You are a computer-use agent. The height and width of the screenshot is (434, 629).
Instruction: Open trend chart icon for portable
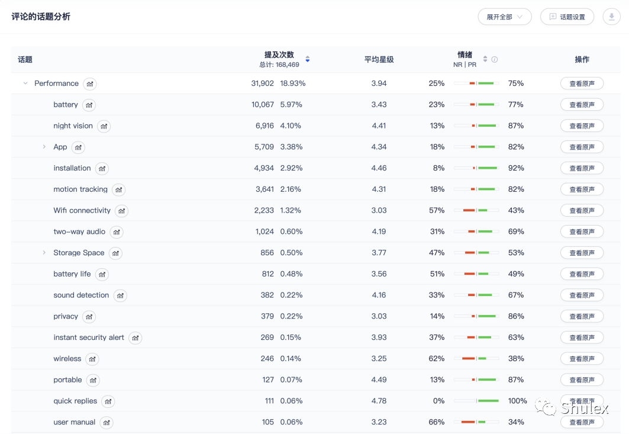click(x=93, y=380)
